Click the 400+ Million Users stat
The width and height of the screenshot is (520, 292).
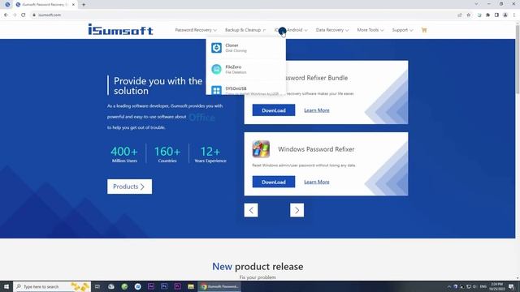point(124,154)
